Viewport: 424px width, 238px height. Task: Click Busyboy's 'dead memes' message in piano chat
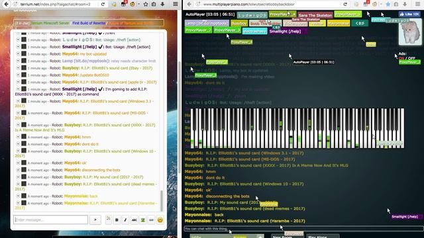pyautogui.click(x=245, y=209)
